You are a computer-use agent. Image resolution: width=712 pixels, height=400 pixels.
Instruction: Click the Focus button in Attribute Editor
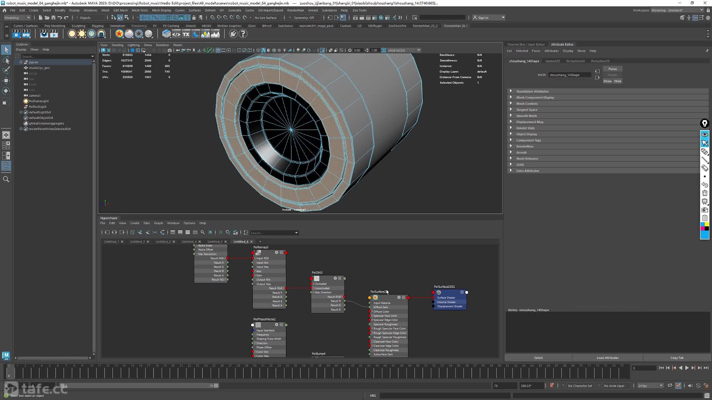point(613,69)
